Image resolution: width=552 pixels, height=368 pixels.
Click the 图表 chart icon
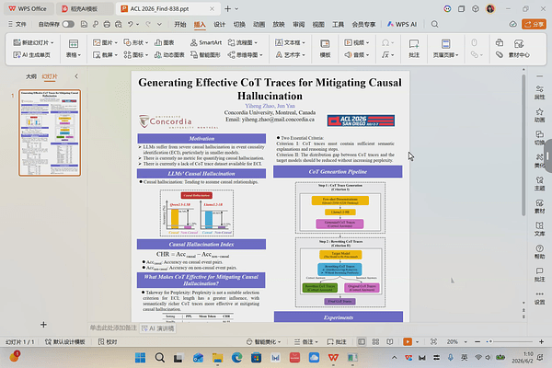(x=165, y=42)
